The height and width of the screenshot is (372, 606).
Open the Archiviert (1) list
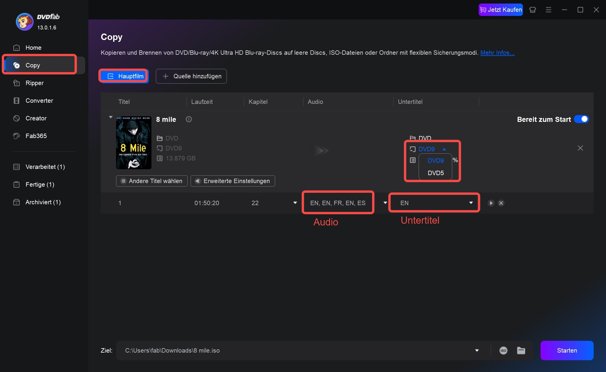coord(43,202)
